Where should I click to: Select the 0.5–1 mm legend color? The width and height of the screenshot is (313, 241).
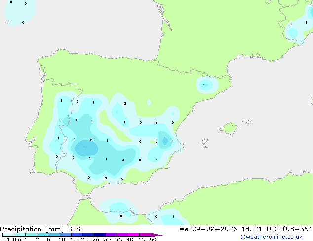pos(20,235)
